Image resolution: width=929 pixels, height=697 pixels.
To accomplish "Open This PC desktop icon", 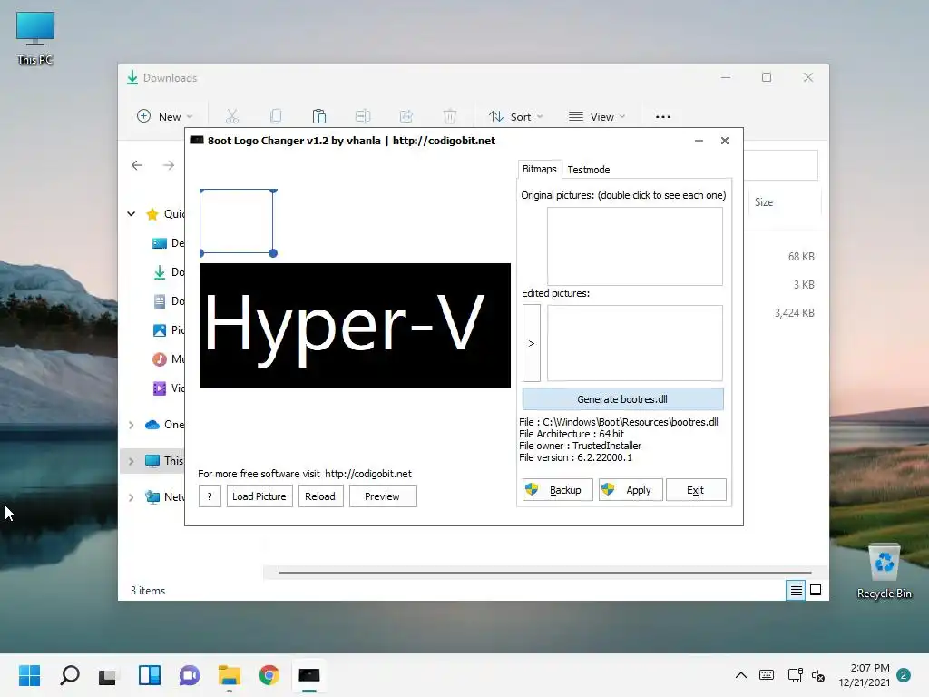I will (35, 38).
